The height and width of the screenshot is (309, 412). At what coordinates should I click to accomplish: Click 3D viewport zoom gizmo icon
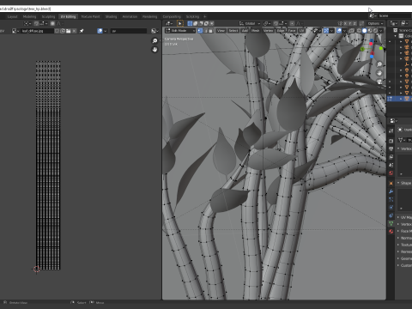pyautogui.click(x=379, y=64)
